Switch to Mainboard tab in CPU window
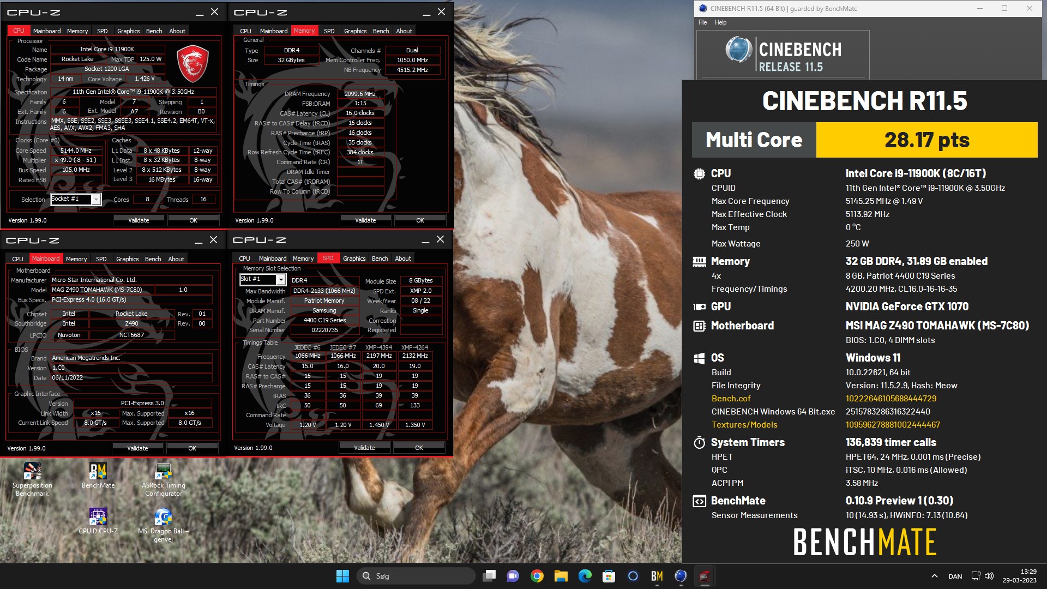 coord(47,31)
